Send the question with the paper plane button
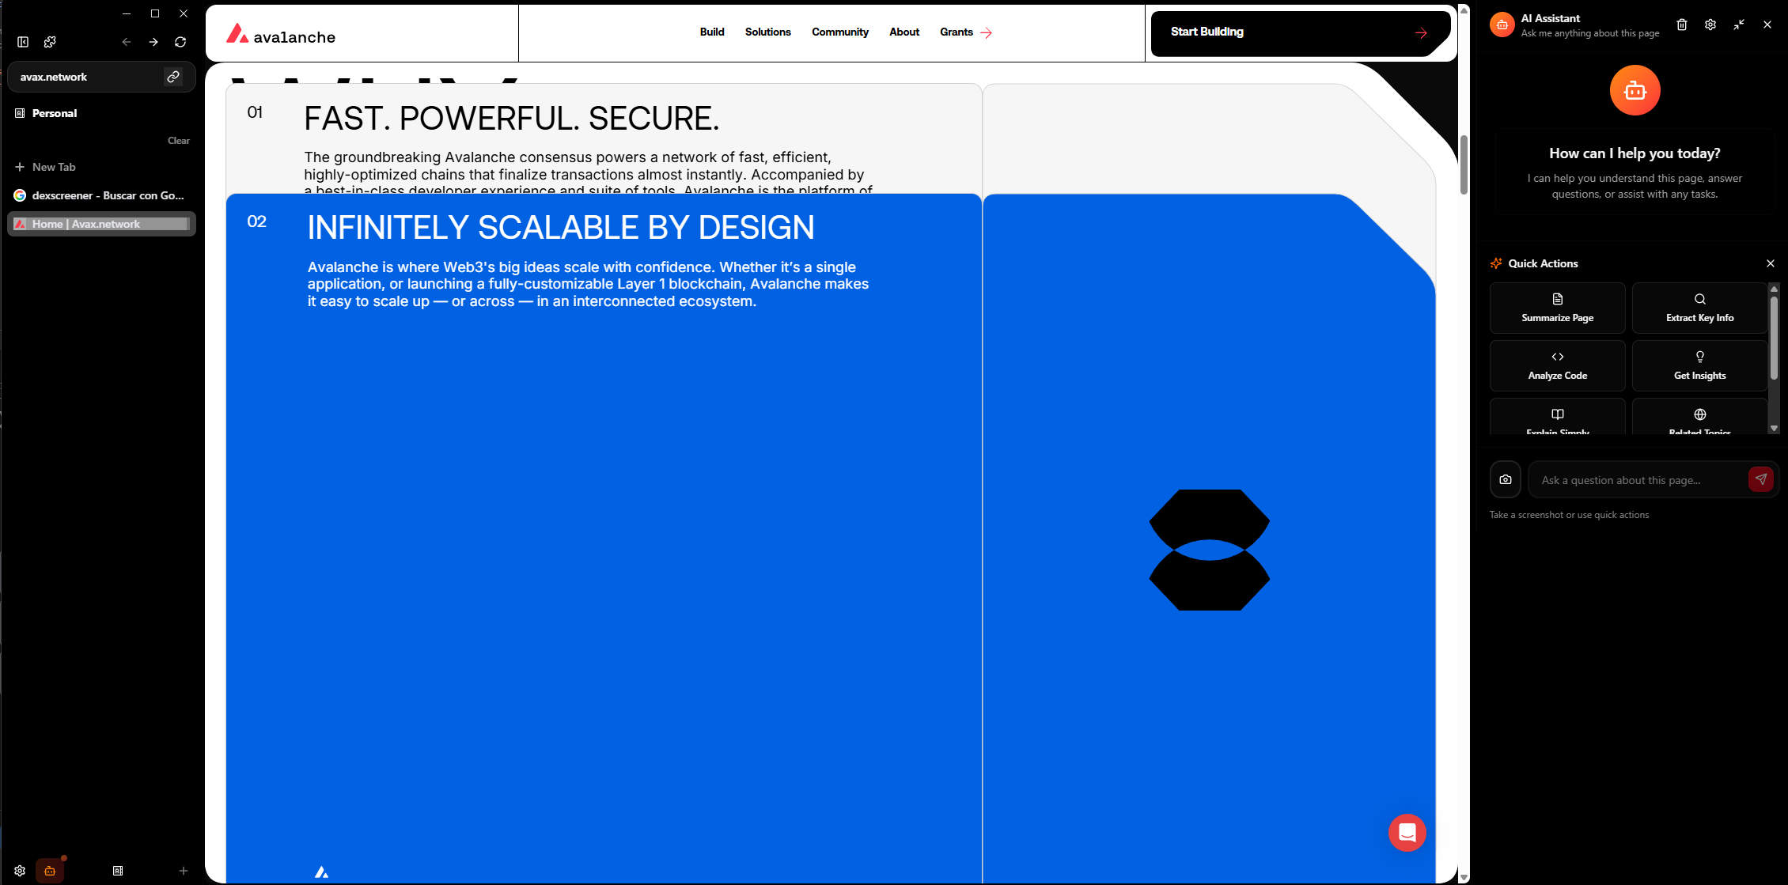 (1760, 479)
